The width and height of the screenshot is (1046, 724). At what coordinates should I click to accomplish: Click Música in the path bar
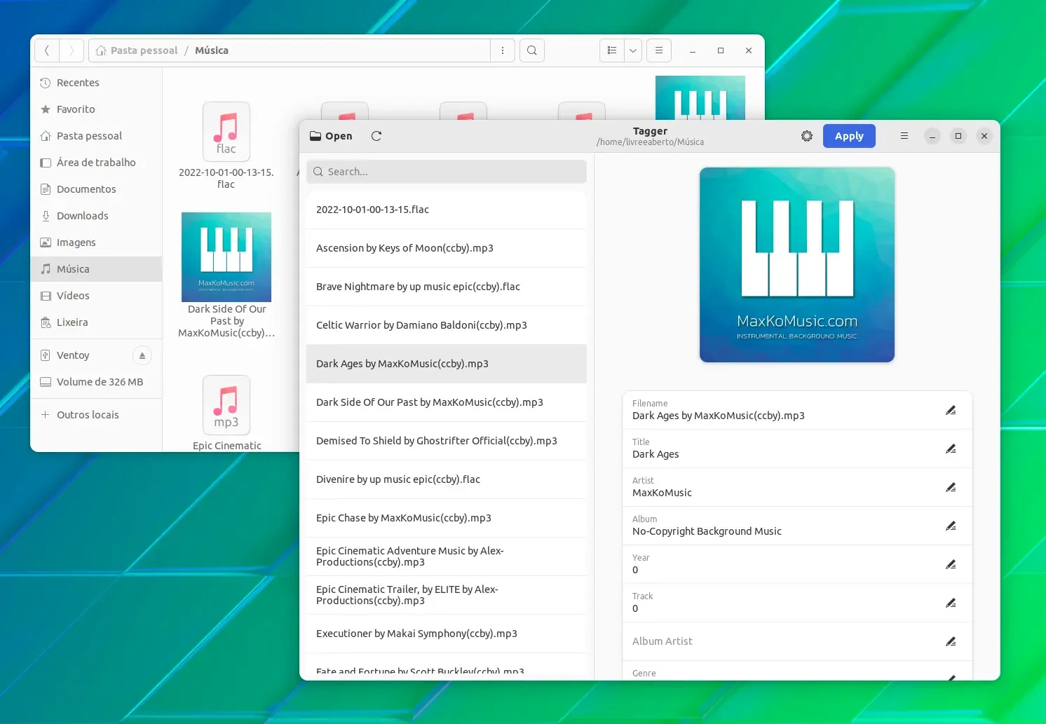tap(212, 50)
